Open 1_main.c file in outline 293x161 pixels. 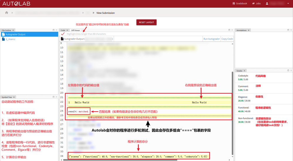(11, 39)
